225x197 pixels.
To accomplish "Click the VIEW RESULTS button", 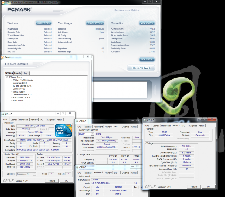I will click(x=147, y=23).
